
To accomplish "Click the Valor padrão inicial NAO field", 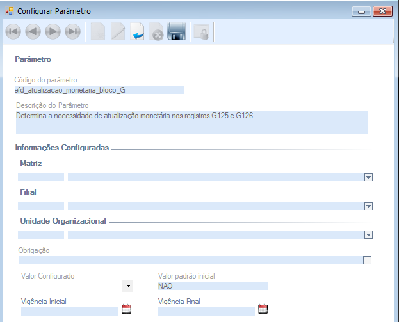I will [x=213, y=286].
